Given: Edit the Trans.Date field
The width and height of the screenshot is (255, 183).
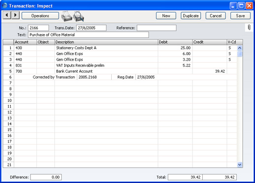Looking at the screenshot, I should click(x=91, y=28).
